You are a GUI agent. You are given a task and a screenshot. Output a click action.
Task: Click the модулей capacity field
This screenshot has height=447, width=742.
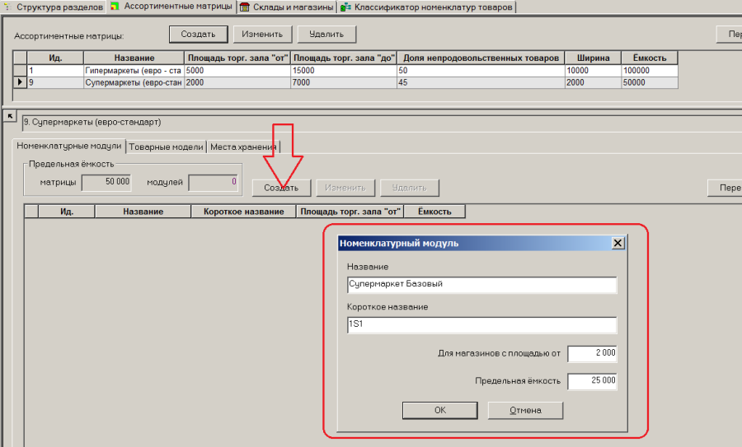(213, 183)
